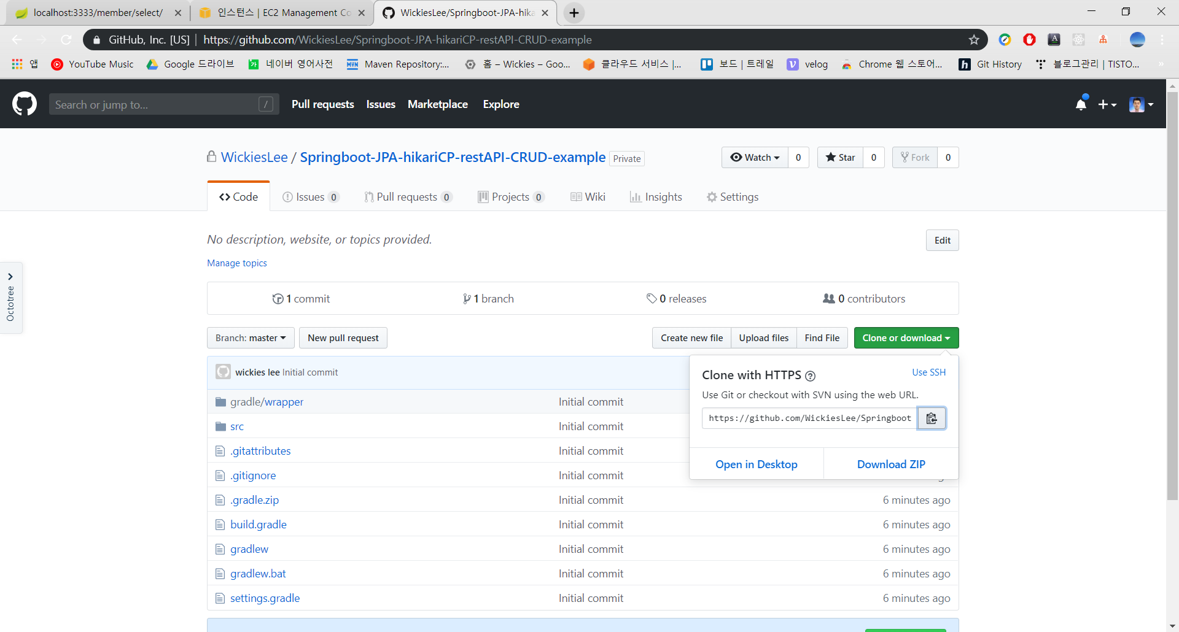Copy clone URL to clipboard
The image size is (1179, 632).
932,418
